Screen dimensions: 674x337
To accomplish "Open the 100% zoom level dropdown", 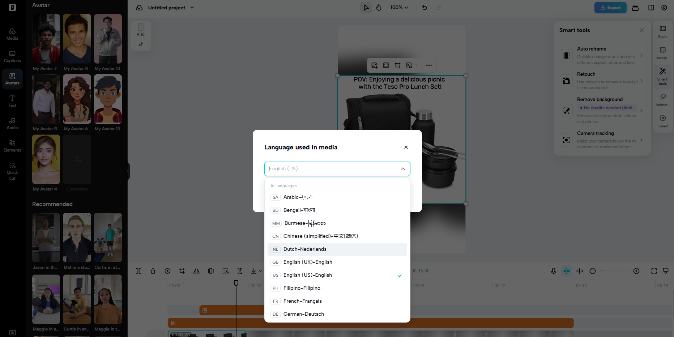I will [399, 8].
